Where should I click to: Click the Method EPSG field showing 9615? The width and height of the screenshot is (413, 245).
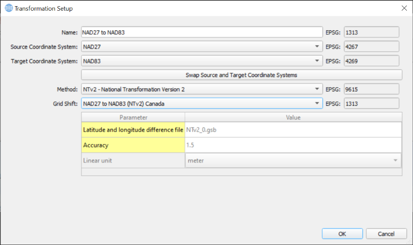371,89
